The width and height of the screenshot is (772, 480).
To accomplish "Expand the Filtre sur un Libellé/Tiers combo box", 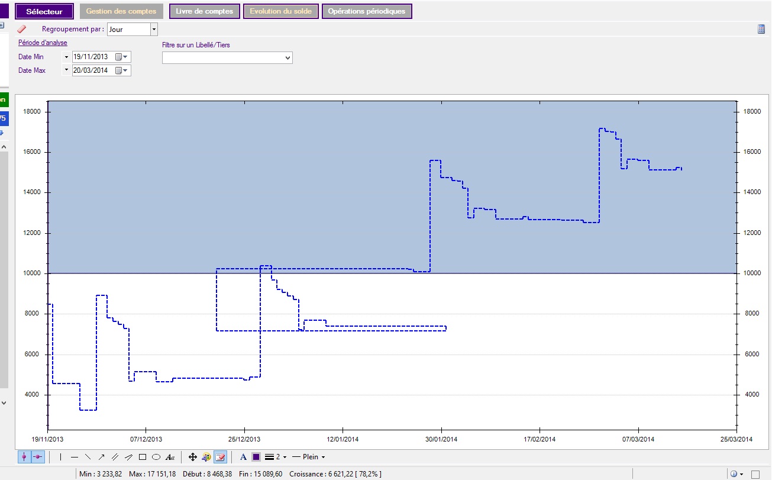I will coord(288,57).
